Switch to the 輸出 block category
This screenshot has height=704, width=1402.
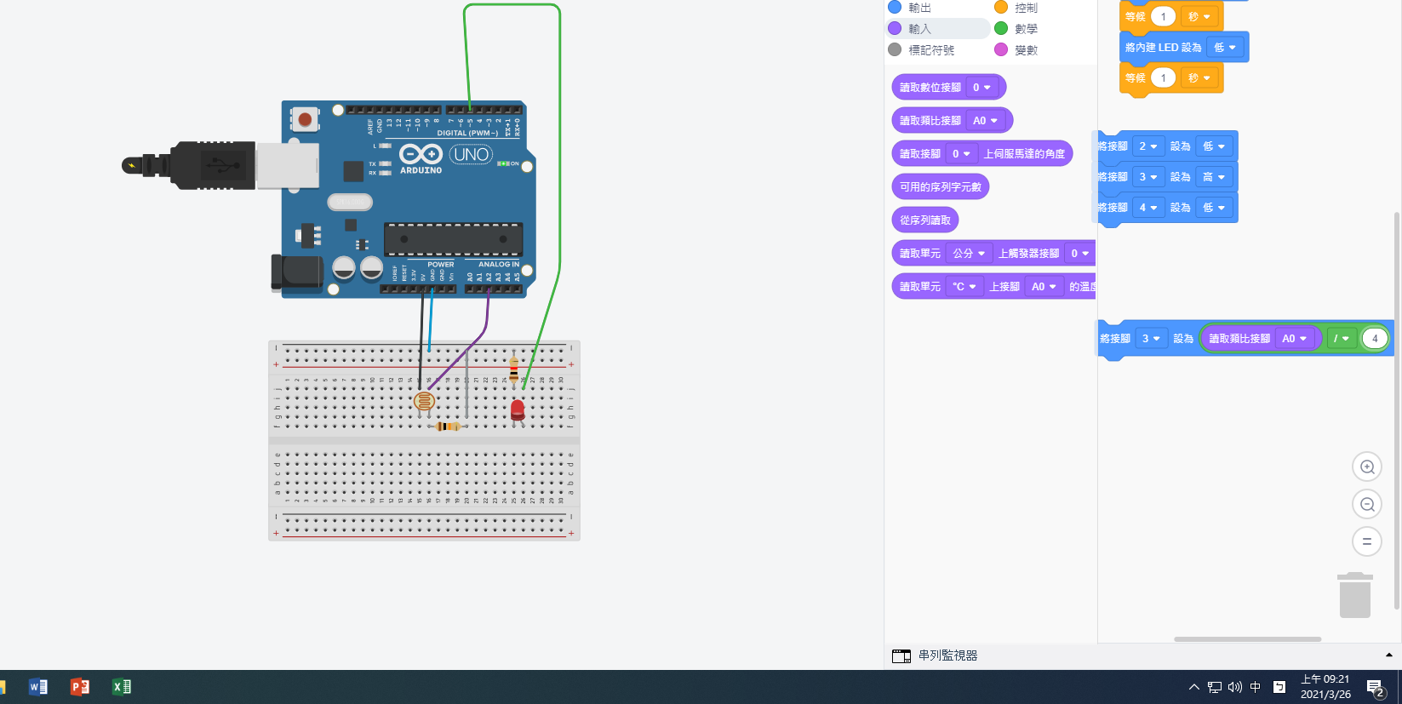(919, 8)
